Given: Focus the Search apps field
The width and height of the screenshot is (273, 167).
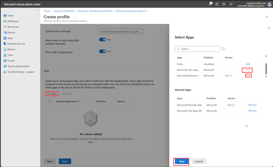Looking at the screenshot, I should pos(197,49).
